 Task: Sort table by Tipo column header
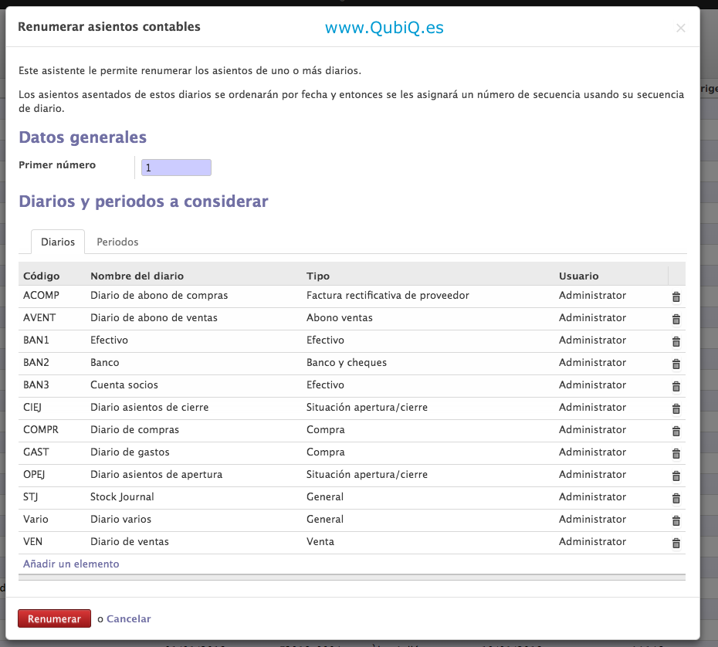click(x=317, y=276)
